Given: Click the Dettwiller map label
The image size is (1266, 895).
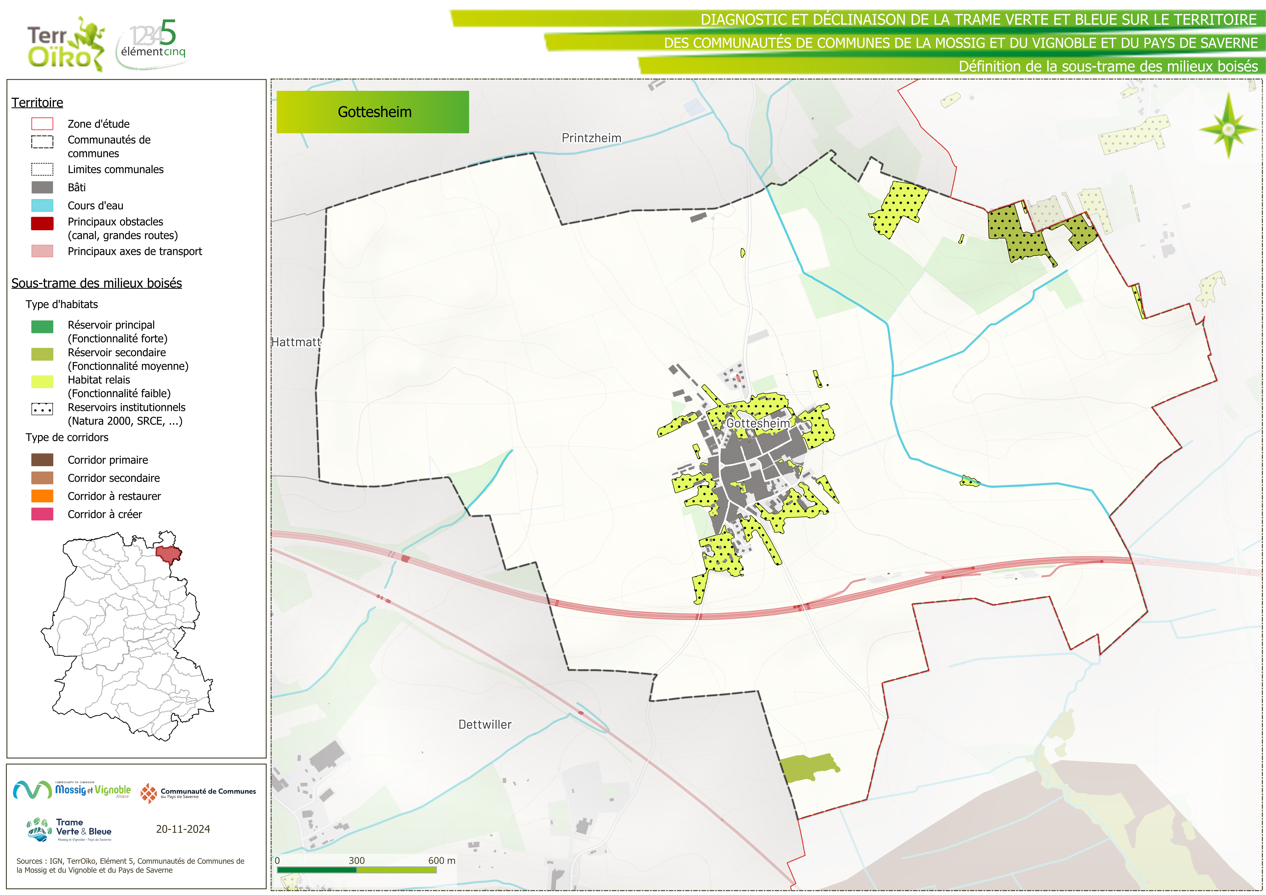Looking at the screenshot, I should [x=485, y=725].
